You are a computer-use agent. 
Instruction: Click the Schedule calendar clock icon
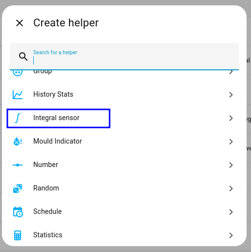click(x=18, y=212)
